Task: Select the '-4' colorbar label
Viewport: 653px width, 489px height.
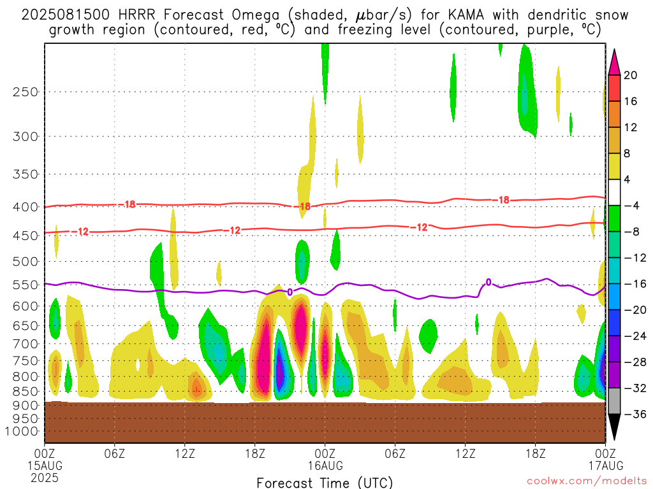Action: tap(631, 206)
